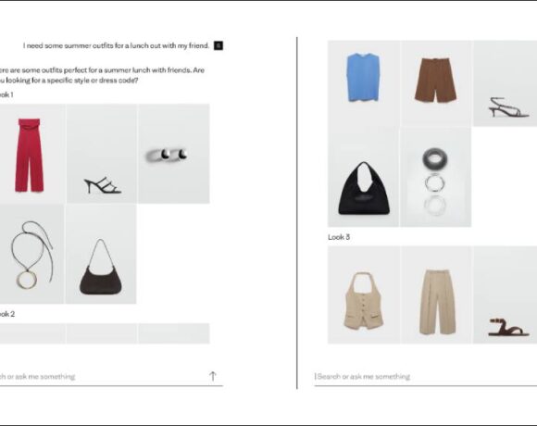Viewport: 537px width, 426px height.
Task: Select the black hobo bag
Action: (363, 177)
